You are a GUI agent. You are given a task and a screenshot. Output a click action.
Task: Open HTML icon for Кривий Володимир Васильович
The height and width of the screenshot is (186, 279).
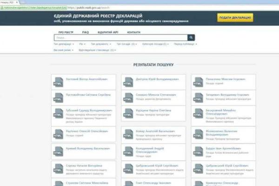(x=58, y=152)
